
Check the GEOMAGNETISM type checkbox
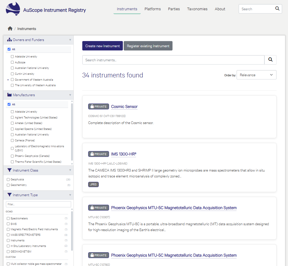pos(8,252)
